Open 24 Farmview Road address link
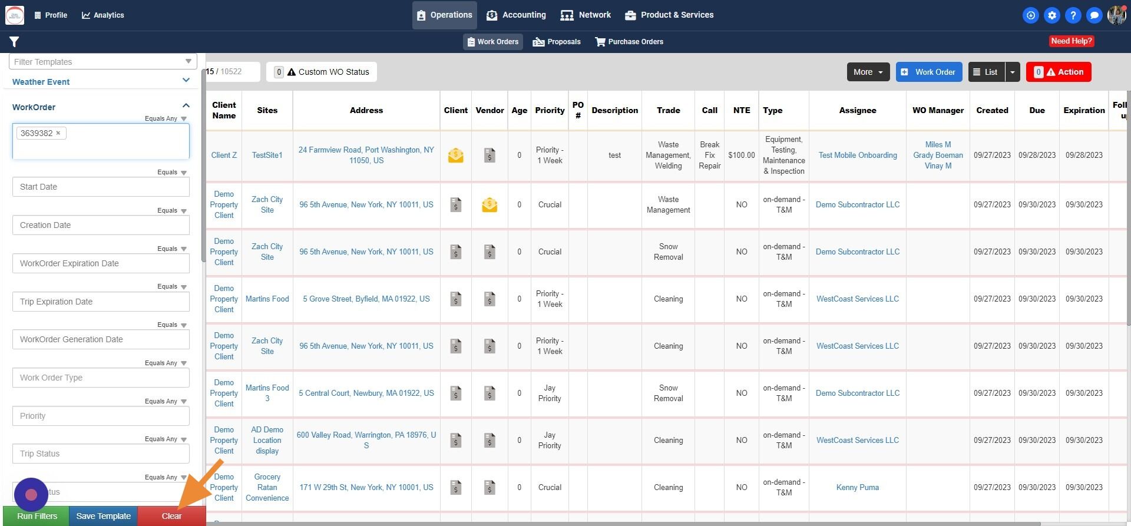The height and width of the screenshot is (526, 1131). click(x=366, y=156)
